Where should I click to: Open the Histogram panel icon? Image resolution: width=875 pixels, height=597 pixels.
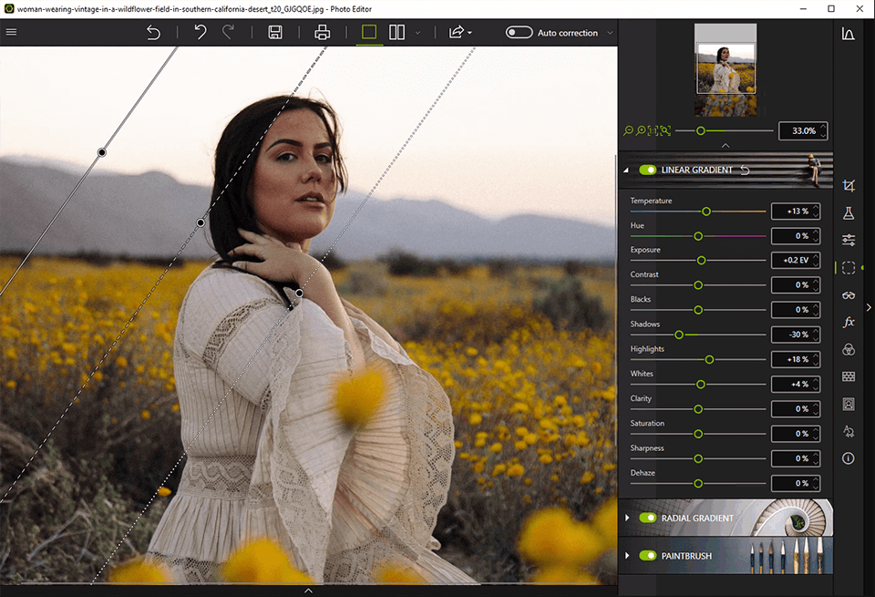pos(849,34)
